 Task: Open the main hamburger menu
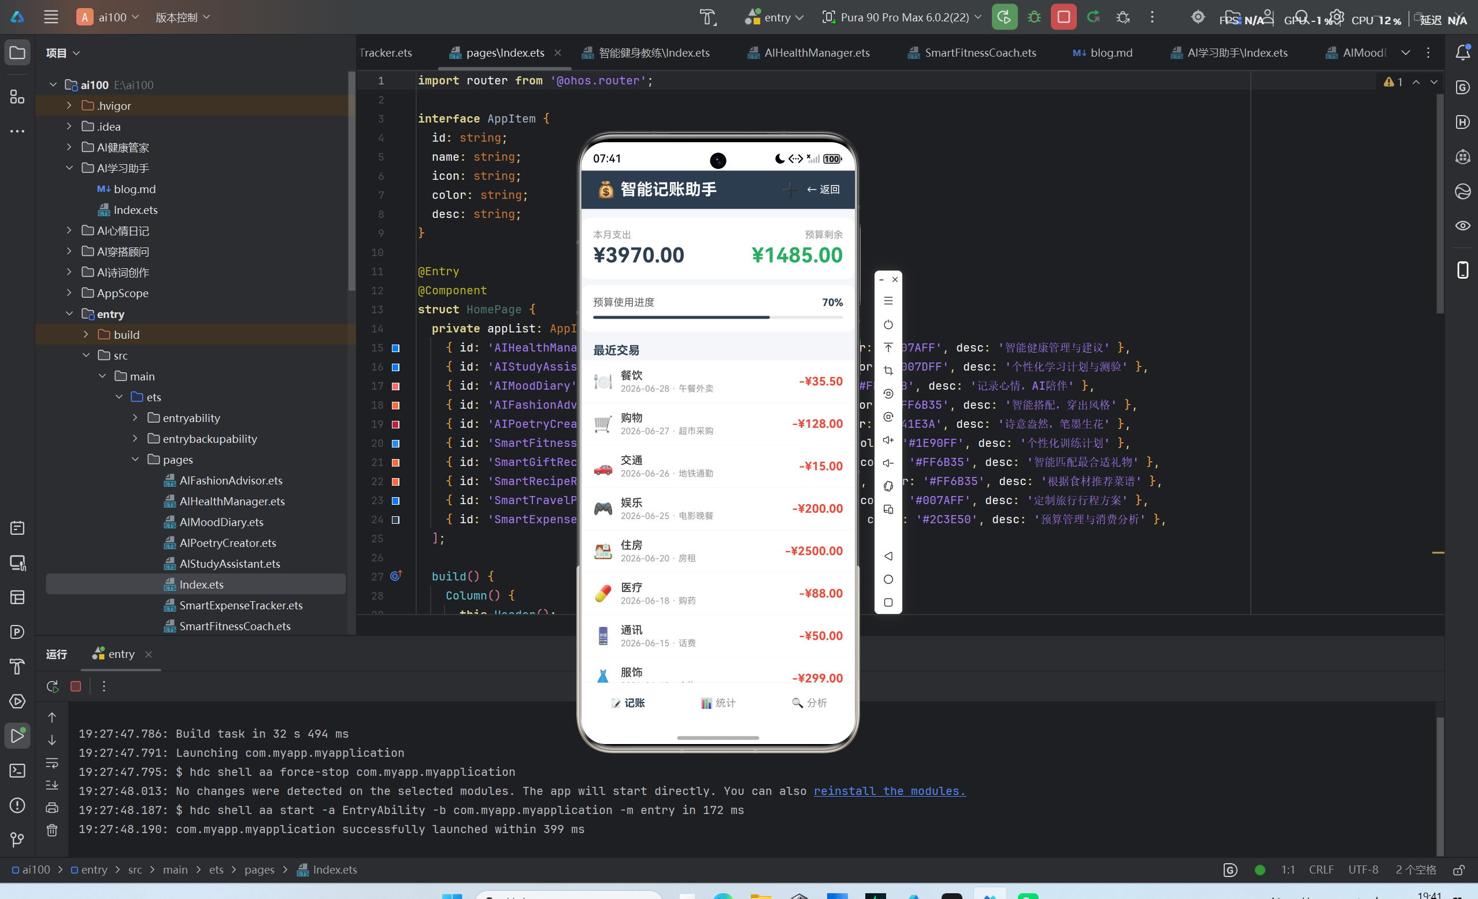pos(51,17)
